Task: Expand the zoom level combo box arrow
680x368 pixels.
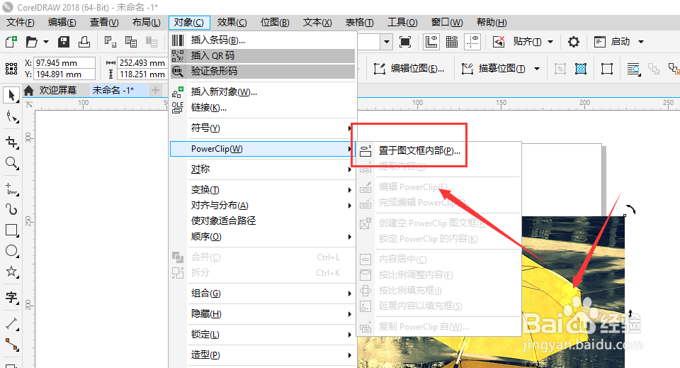Action: 387,42
